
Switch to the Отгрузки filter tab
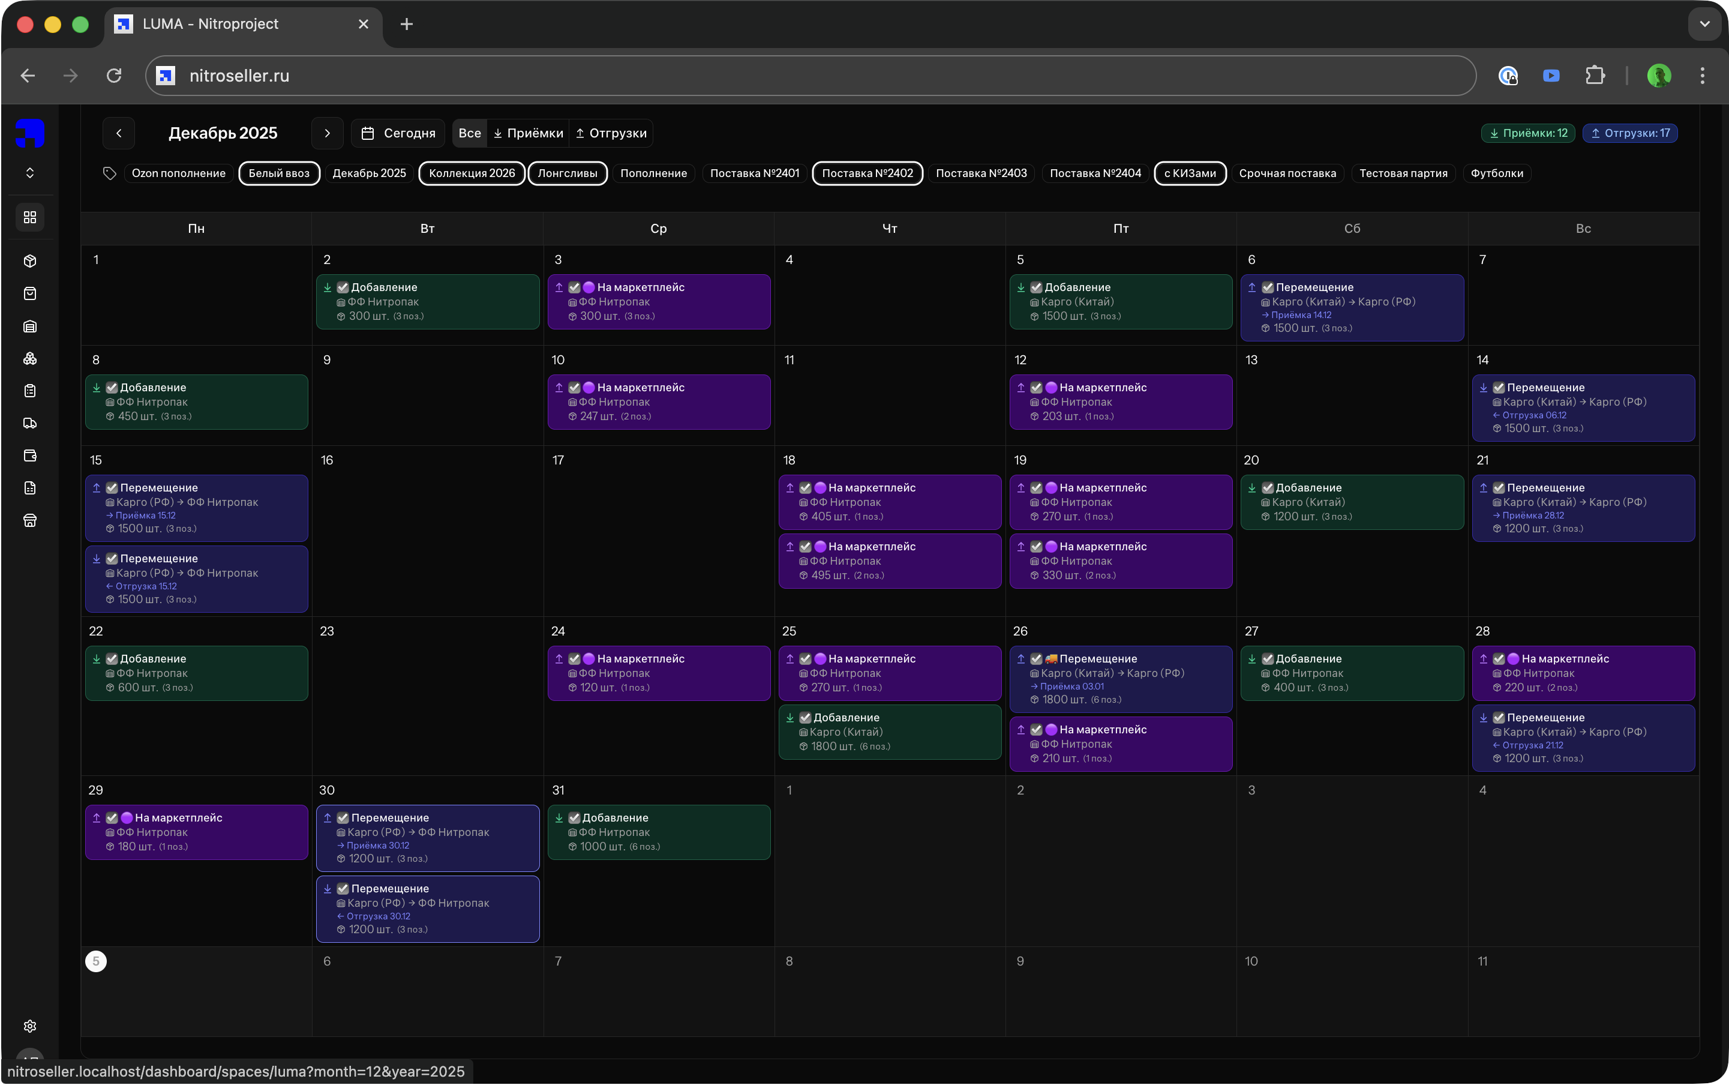pos(611,133)
